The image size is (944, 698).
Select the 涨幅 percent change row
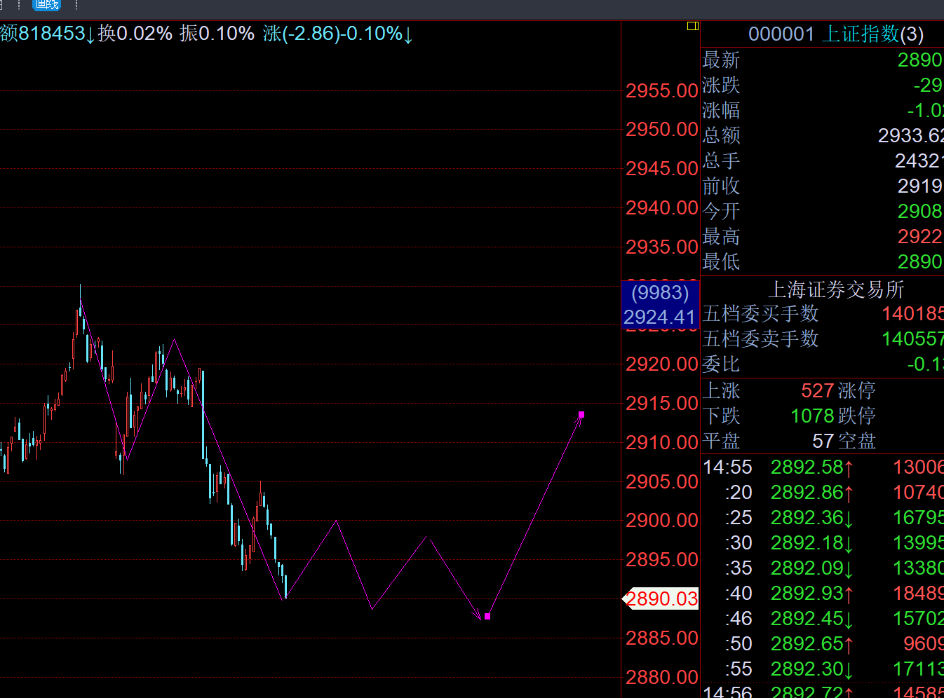click(x=823, y=110)
